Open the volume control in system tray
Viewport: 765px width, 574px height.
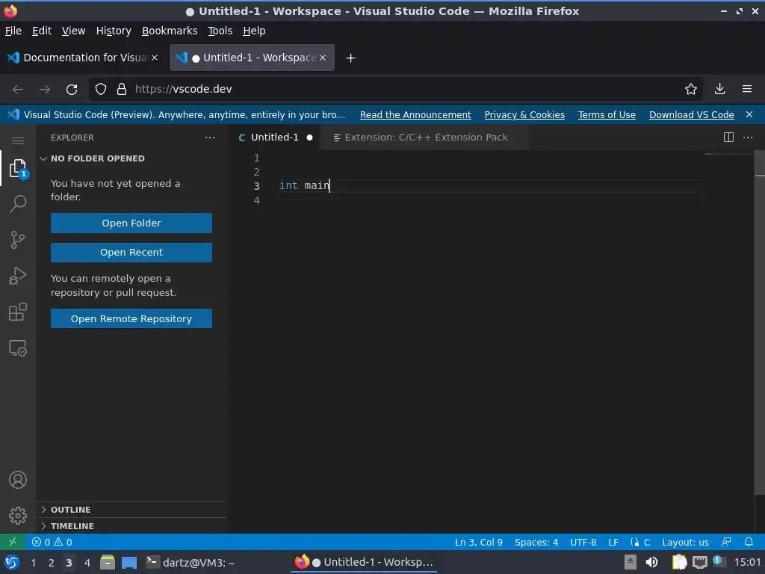point(651,562)
